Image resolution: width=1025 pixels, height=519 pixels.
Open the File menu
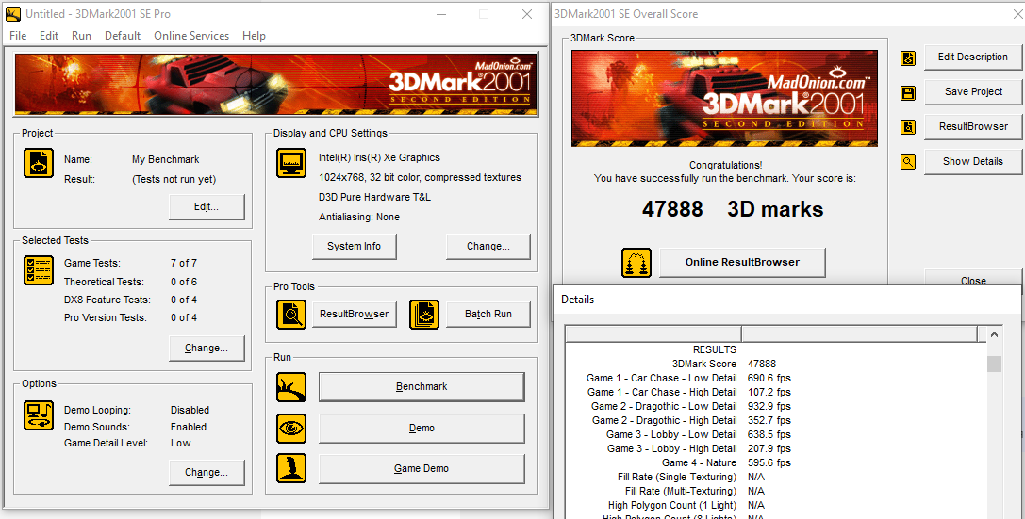(18, 36)
